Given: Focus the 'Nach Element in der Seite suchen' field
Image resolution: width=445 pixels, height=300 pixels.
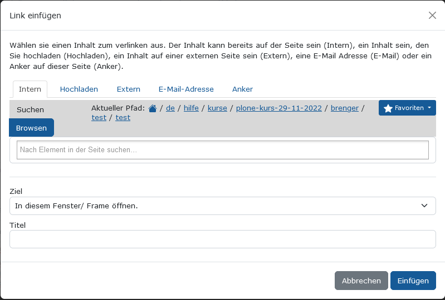Looking at the screenshot, I should tap(223, 150).
